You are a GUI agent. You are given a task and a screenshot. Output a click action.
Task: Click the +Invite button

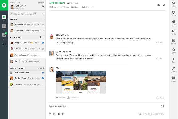(x=41, y=3)
